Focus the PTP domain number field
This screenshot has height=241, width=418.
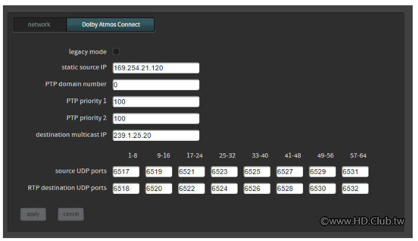156,85
